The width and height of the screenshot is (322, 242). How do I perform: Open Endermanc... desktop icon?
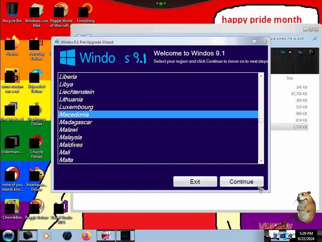pos(12,144)
